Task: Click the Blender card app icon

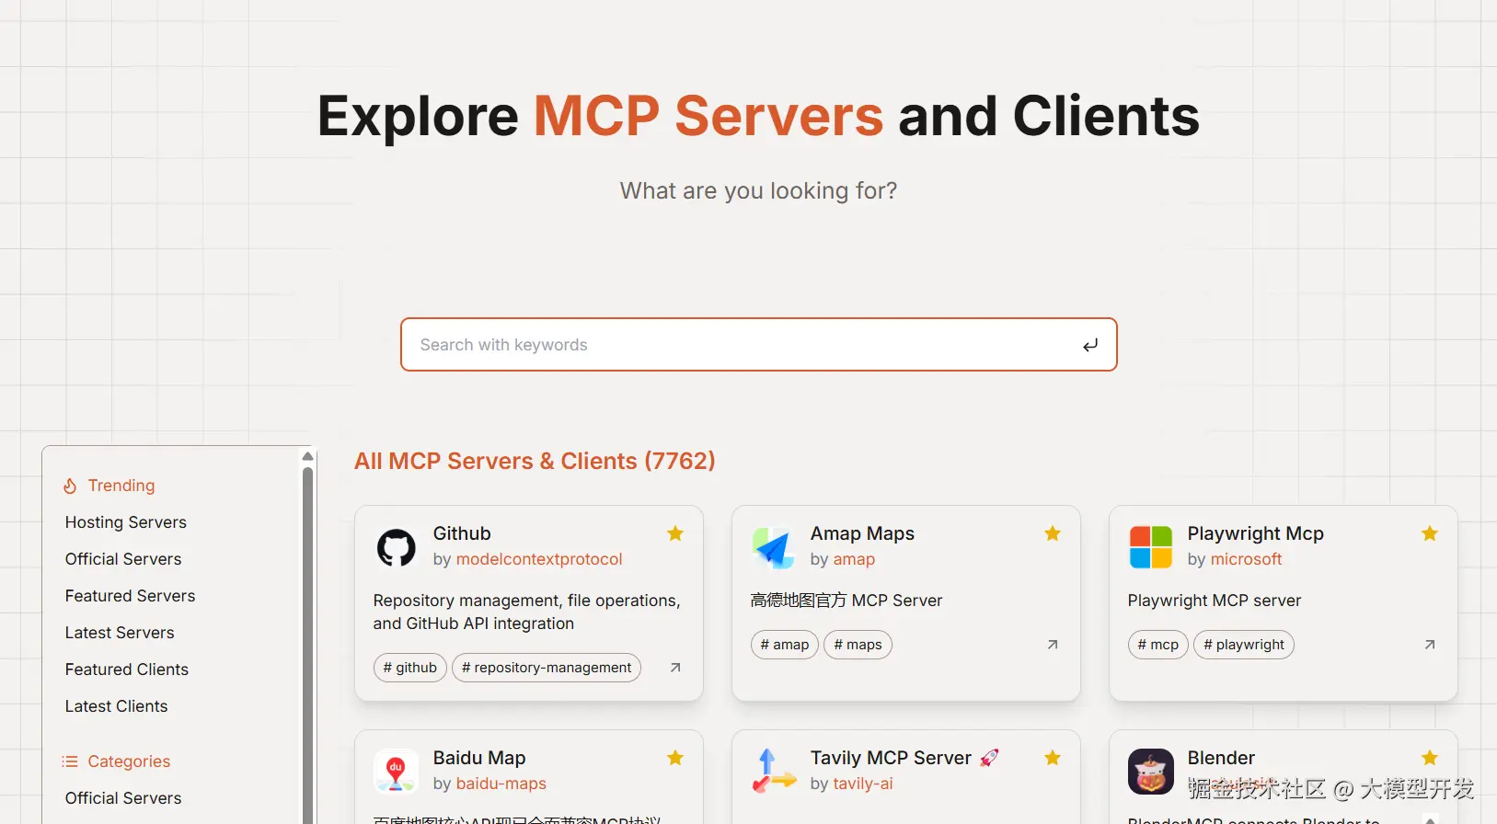Action: point(1150,771)
